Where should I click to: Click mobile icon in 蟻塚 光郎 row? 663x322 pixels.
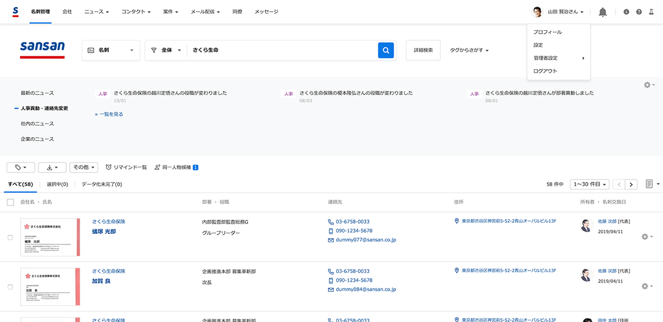click(x=331, y=231)
